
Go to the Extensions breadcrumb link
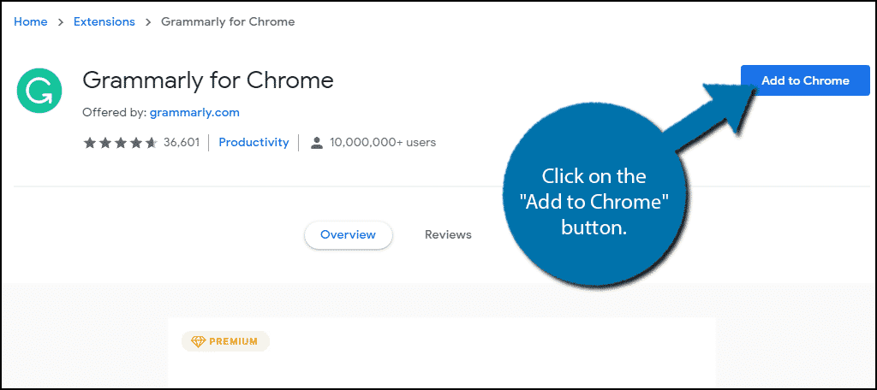pos(104,22)
